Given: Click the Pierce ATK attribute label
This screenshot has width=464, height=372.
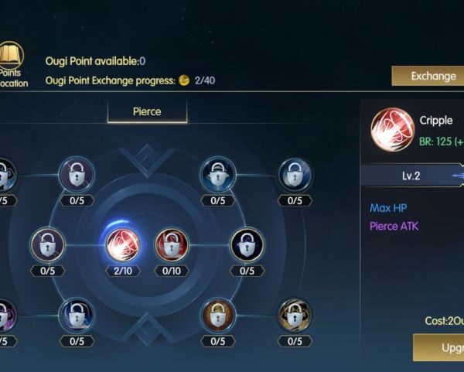Looking at the screenshot, I should click(394, 227).
